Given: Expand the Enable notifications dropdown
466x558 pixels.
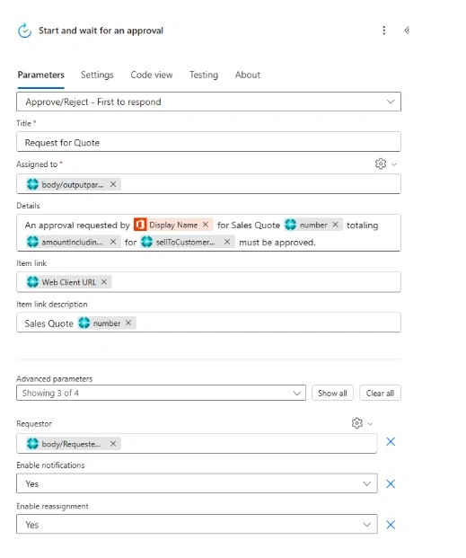Looking at the screenshot, I should coord(197,483).
